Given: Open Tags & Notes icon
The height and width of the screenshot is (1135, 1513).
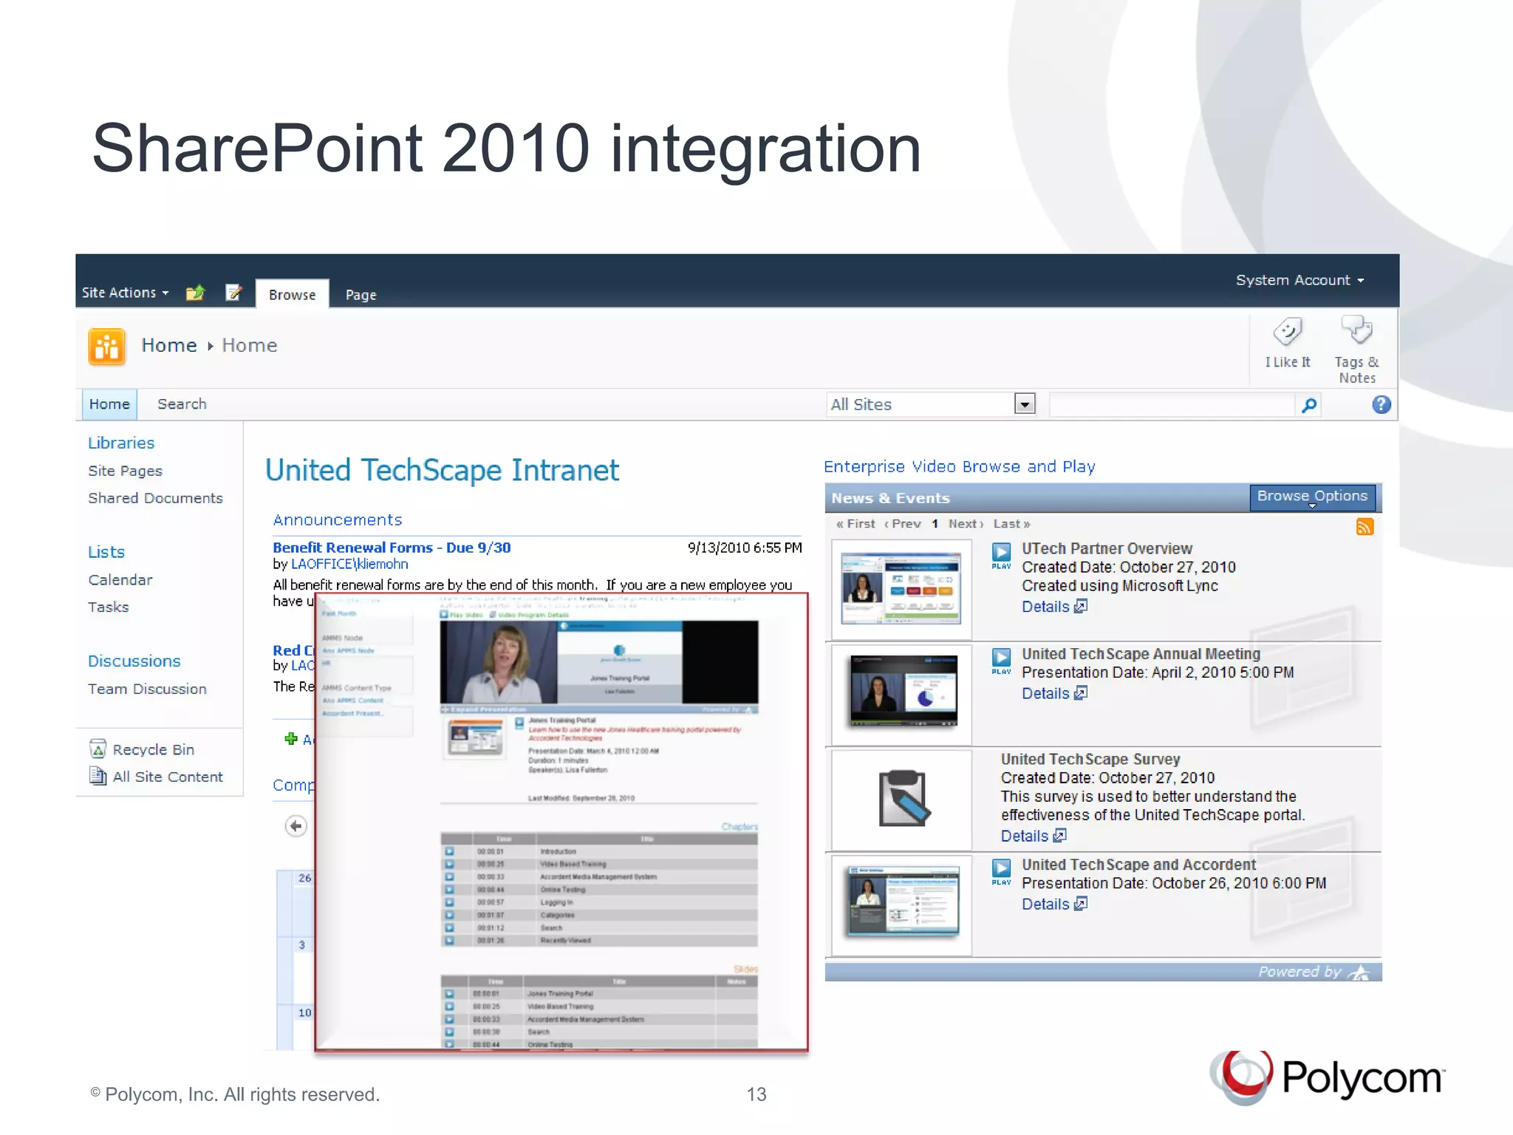Looking at the screenshot, I should (x=1356, y=330).
